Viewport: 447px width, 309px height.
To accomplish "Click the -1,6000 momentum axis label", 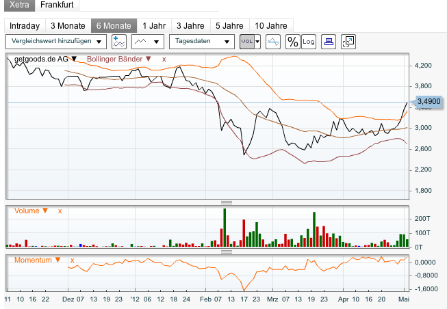I will point(426,289).
